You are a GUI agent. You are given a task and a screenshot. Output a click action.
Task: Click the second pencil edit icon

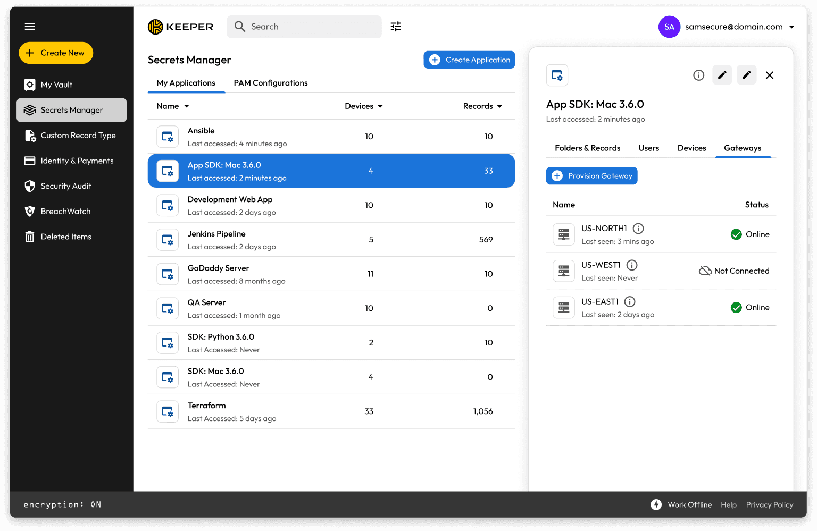[746, 75]
